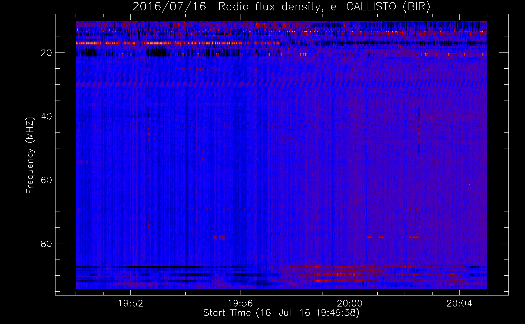The height and width of the screenshot is (324, 525).
Task: Click the plot title "Radio flux density, e-CALLISTO (BIR)"
Action: [324, 7]
